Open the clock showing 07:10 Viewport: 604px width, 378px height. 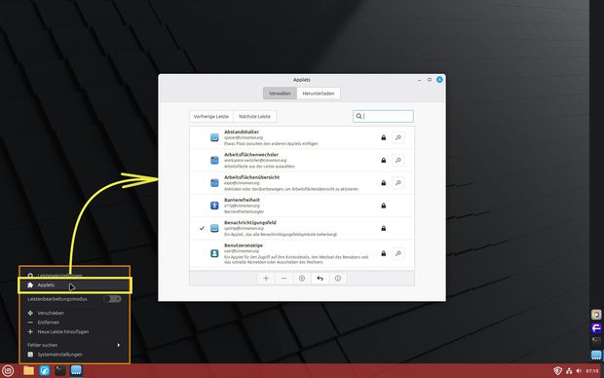click(592, 371)
